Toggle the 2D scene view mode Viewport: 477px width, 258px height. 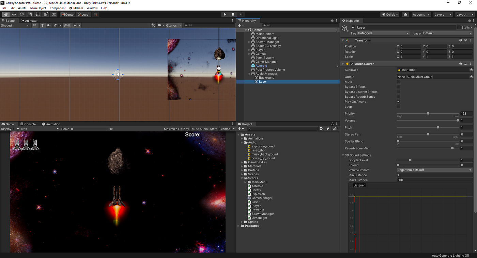(x=34, y=25)
